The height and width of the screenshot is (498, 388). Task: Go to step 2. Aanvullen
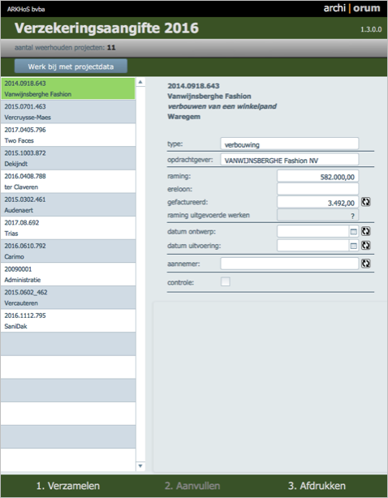point(192,486)
